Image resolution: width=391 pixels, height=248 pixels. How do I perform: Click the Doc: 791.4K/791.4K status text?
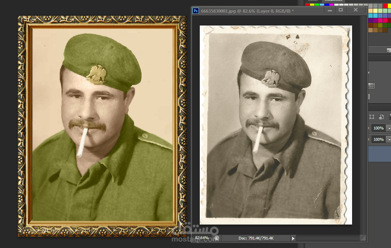click(256, 238)
